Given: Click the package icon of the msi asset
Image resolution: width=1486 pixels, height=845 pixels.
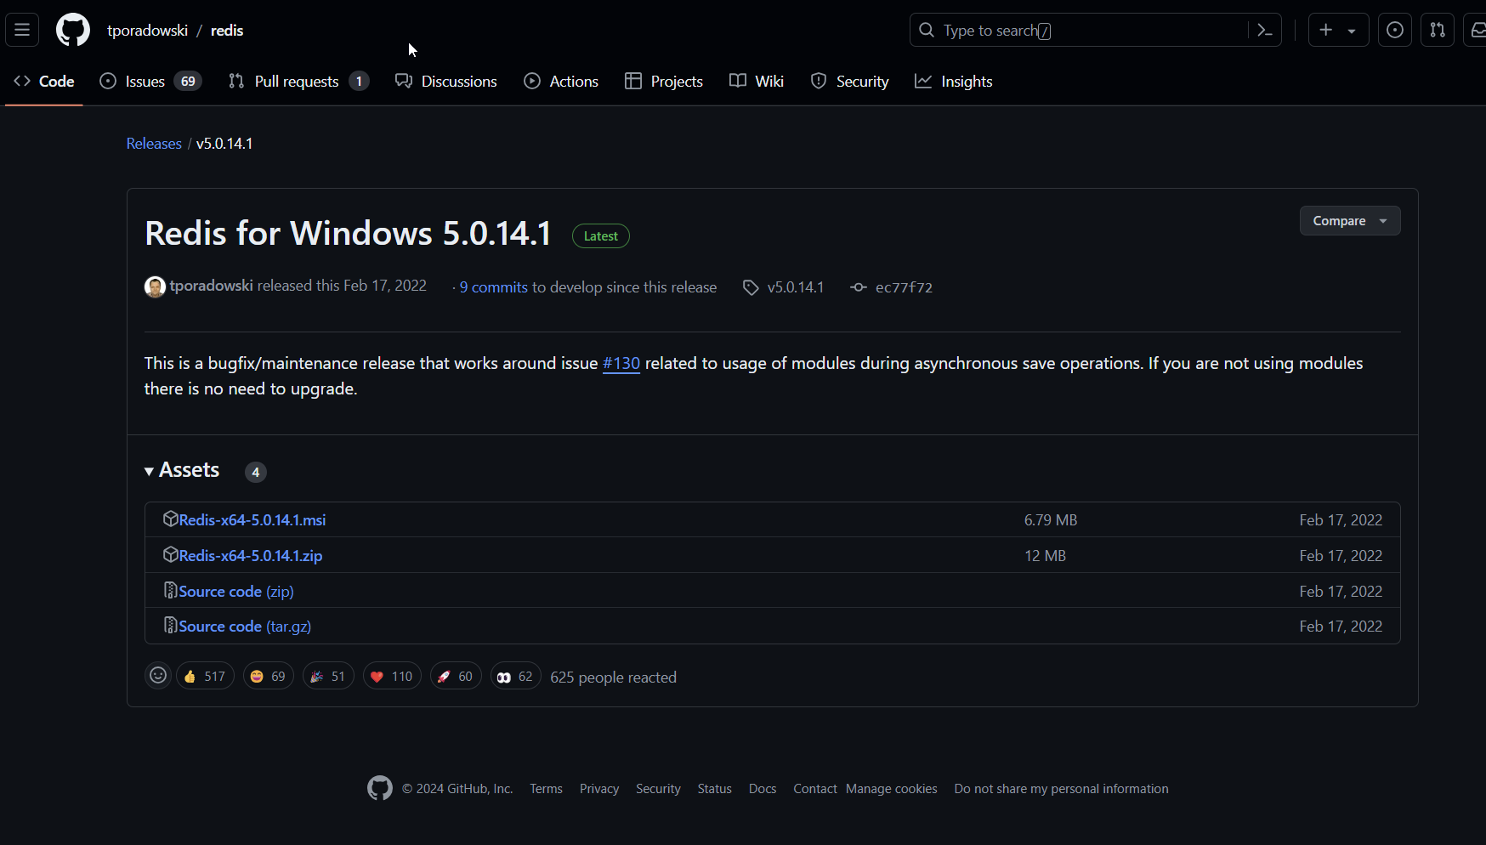Looking at the screenshot, I should 170,519.
